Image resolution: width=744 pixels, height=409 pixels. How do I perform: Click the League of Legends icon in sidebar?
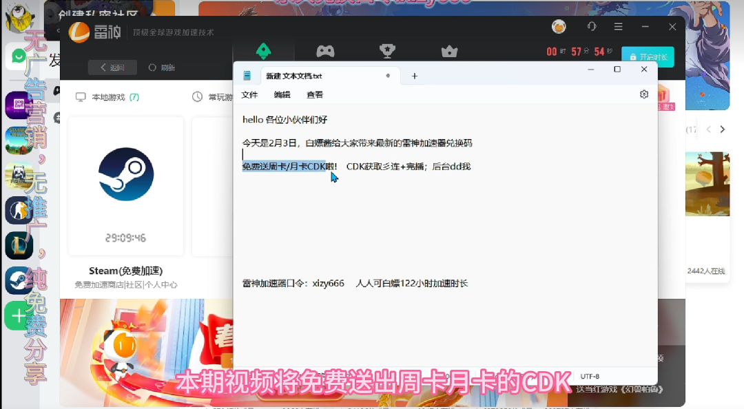tap(18, 244)
